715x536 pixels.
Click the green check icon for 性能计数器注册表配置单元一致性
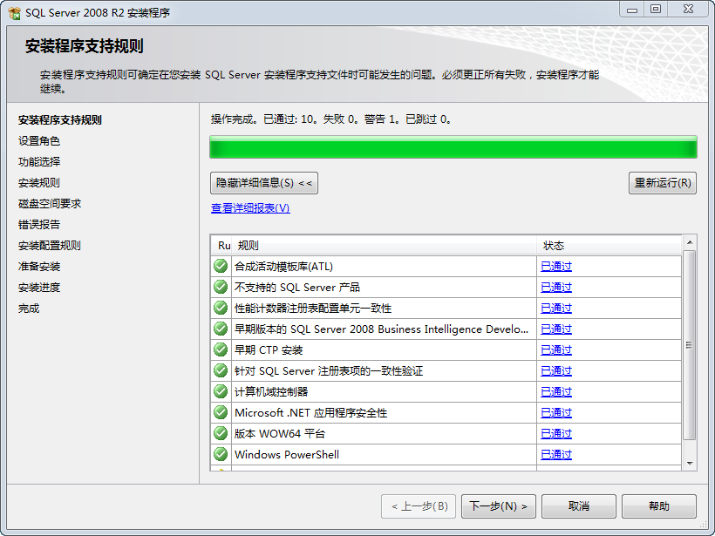[221, 308]
